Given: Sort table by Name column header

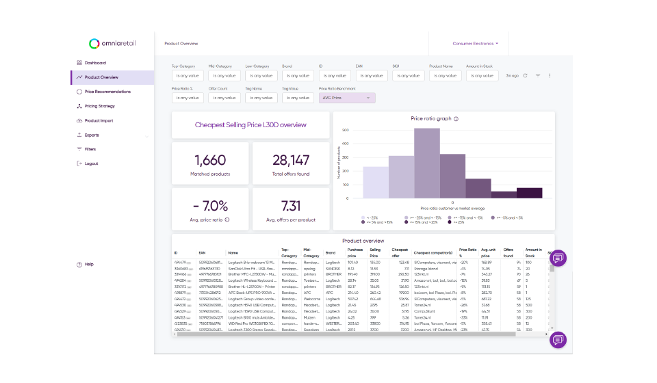Looking at the screenshot, I should (x=233, y=253).
